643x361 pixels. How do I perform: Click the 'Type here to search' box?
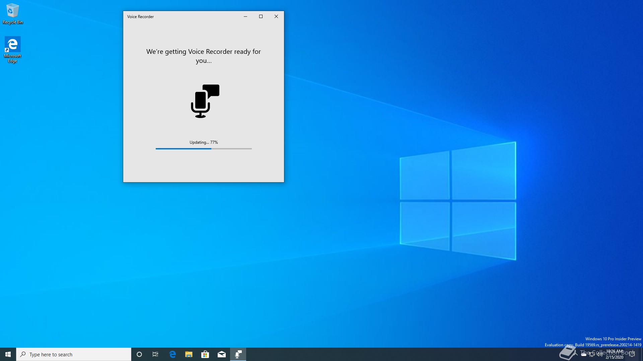74,354
